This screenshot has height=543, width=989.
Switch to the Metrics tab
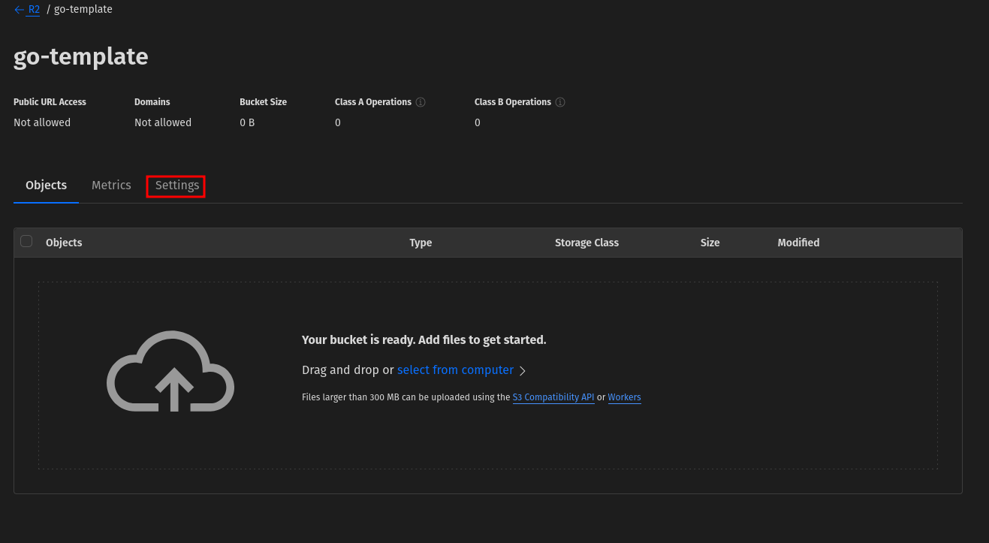(x=111, y=185)
